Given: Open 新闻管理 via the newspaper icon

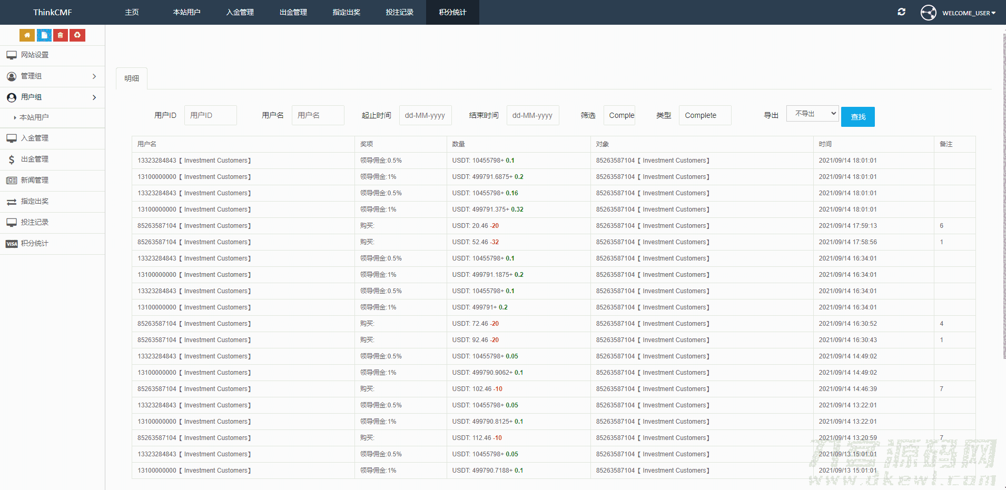Looking at the screenshot, I should 12,181.
